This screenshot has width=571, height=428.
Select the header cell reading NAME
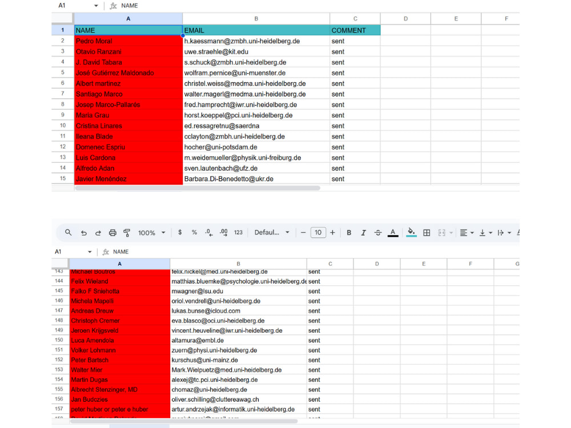[x=128, y=31]
